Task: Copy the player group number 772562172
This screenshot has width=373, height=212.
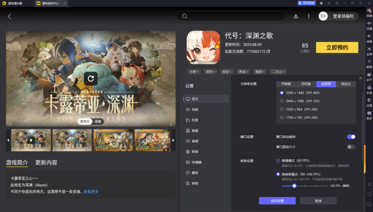Action: coord(268,51)
